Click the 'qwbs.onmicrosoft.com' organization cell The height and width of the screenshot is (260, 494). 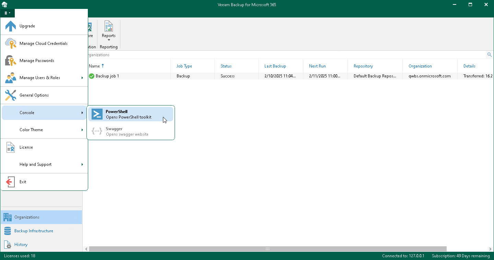point(430,76)
